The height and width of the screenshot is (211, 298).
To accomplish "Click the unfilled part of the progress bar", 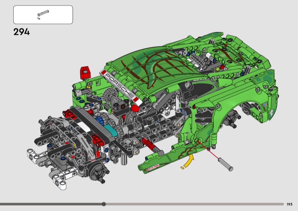I will 194,204.
